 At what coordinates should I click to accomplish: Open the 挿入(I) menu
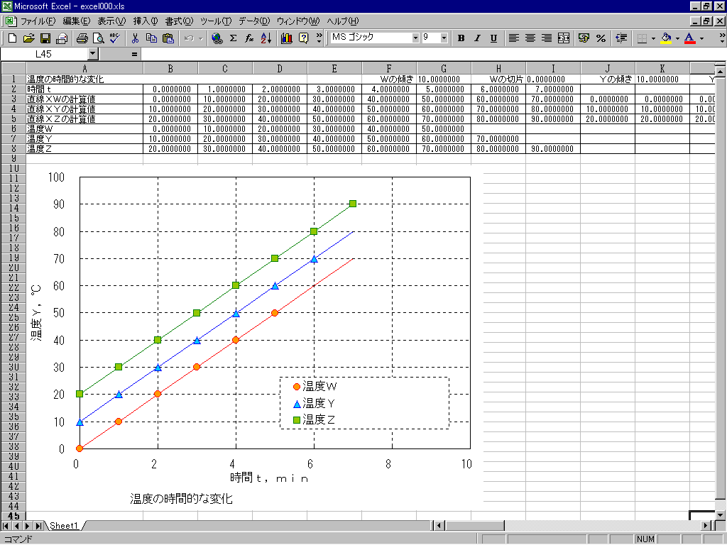pyautogui.click(x=145, y=21)
